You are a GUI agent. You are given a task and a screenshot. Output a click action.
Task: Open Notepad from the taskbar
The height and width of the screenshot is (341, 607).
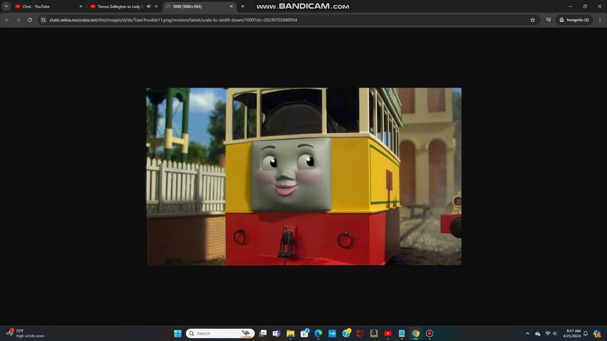[402, 333]
